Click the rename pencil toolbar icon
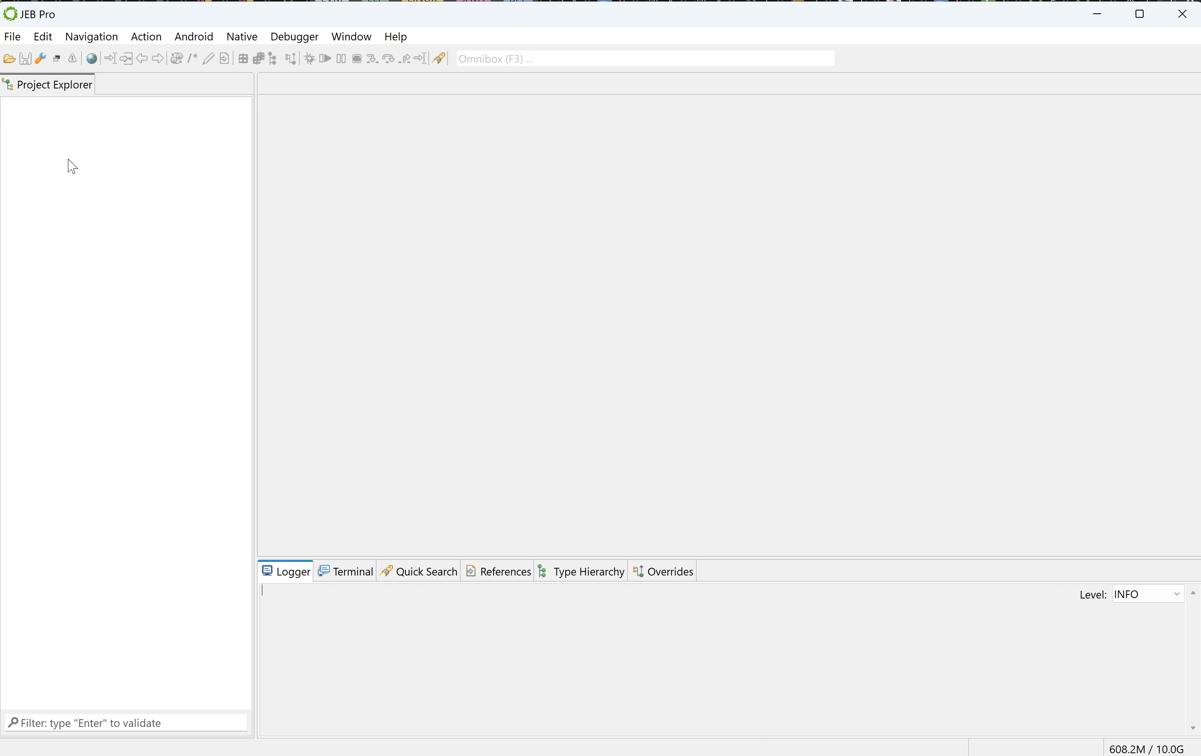The image size is (1201, 756). coord(209,59)
